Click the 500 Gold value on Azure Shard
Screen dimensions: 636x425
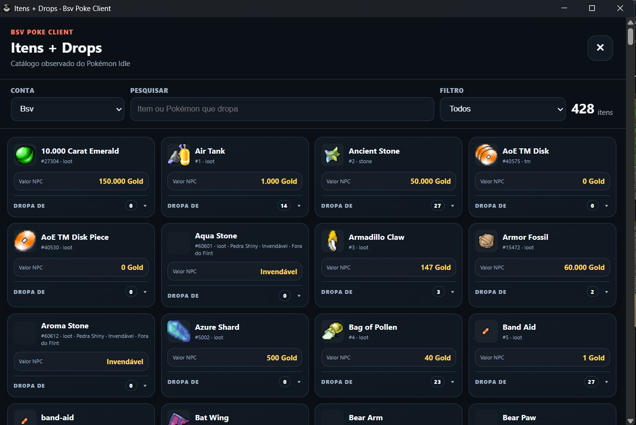[282, 358]
